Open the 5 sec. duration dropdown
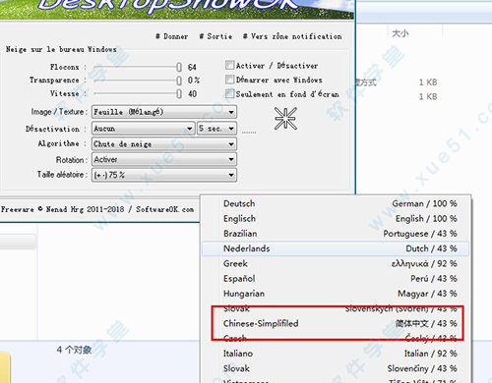Screen dimensions: 492x383 point(216,129)
